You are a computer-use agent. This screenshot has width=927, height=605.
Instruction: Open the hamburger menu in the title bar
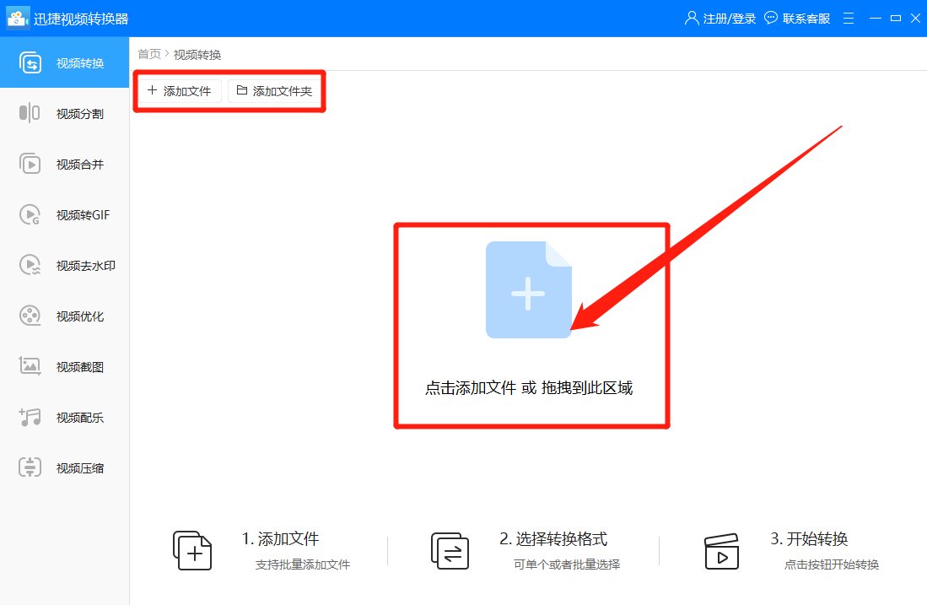848,18
